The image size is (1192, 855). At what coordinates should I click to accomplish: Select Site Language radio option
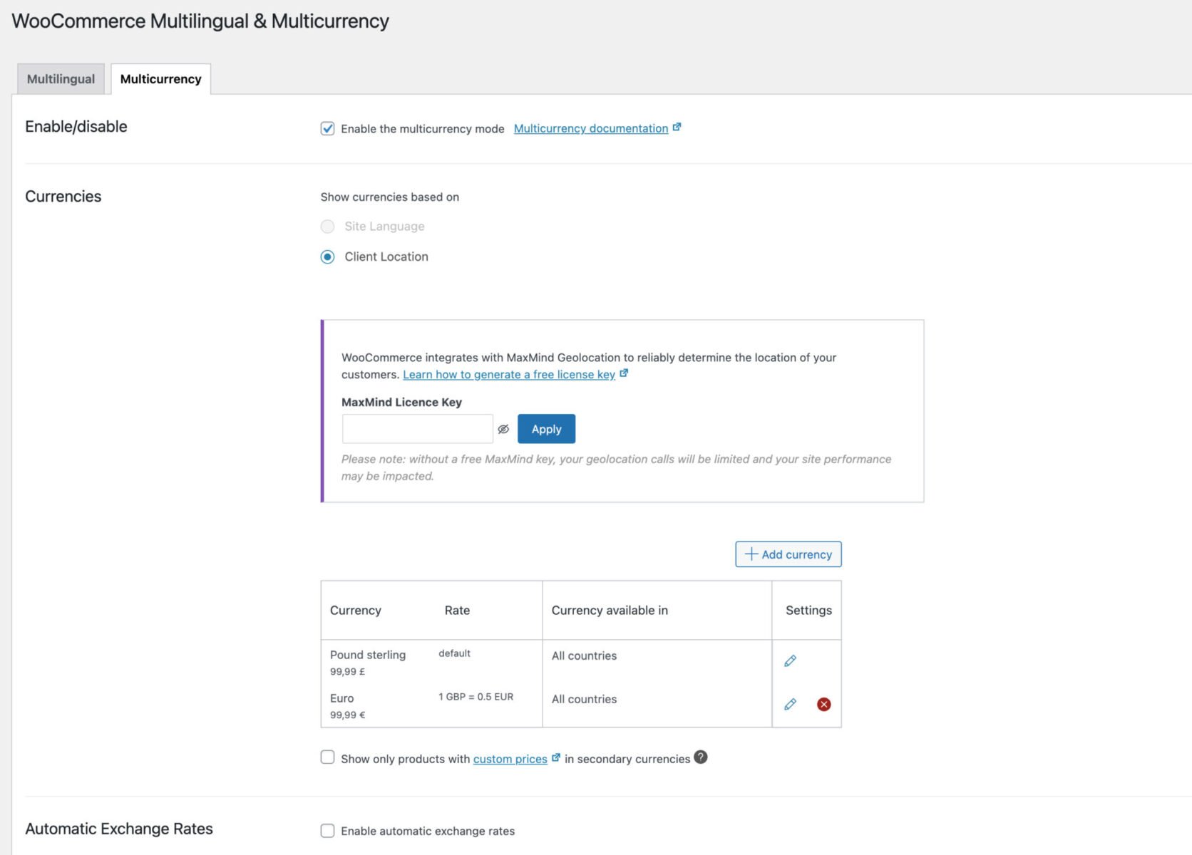click(327, 227)
